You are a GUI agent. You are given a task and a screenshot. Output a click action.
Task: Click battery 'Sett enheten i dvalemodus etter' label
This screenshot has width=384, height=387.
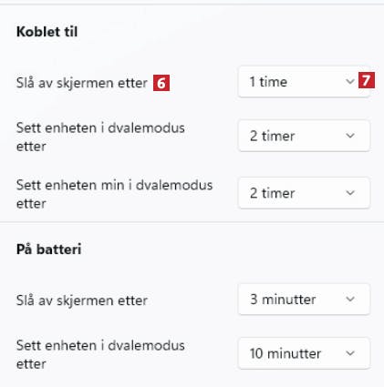tap(100, 354)
